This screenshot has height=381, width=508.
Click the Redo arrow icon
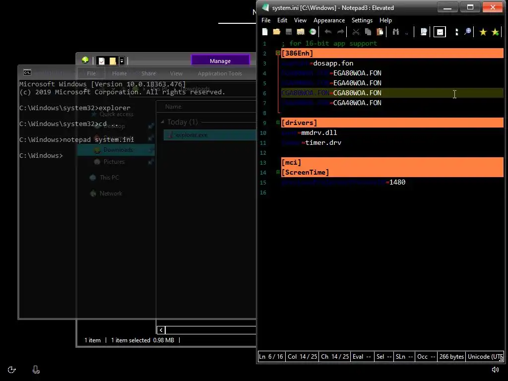pos(340,32)
